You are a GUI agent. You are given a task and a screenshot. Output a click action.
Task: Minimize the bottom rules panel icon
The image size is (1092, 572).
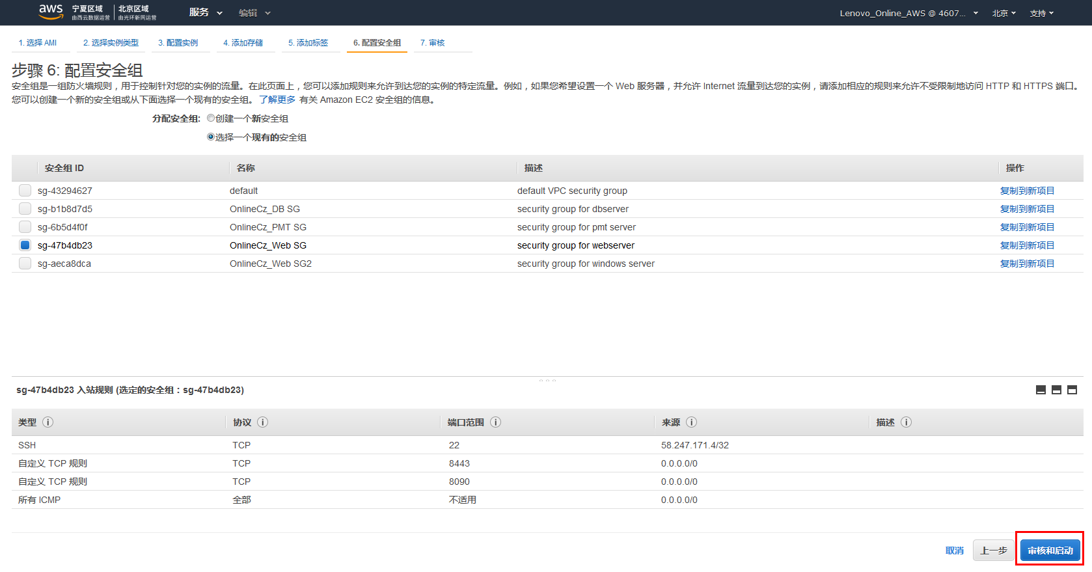click(1041, 390)
